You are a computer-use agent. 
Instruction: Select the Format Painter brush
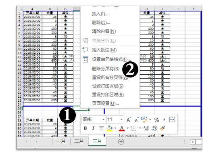[162, 128]
